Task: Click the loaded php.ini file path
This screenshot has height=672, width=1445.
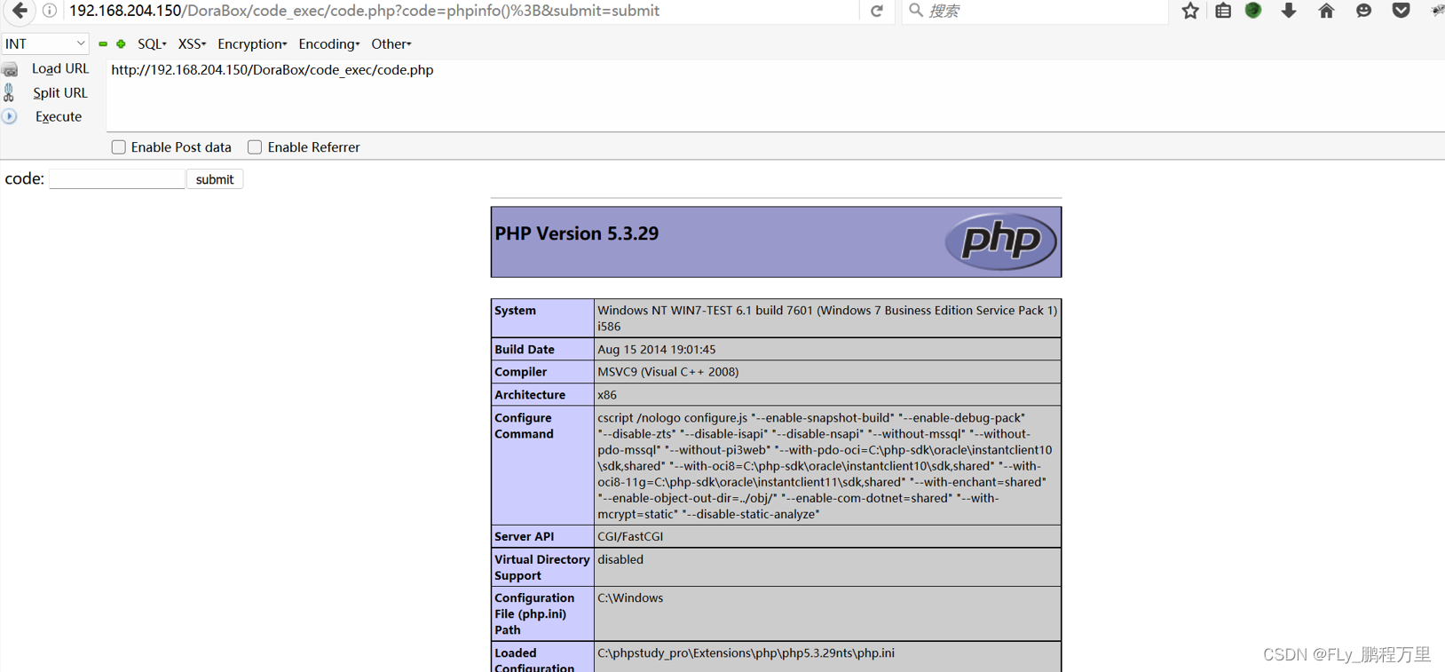Action: pyautogui.click(x=746, y=653)
